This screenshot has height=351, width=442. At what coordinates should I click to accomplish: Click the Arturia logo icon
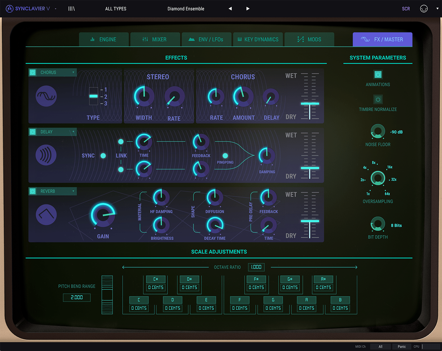point(10,9)
